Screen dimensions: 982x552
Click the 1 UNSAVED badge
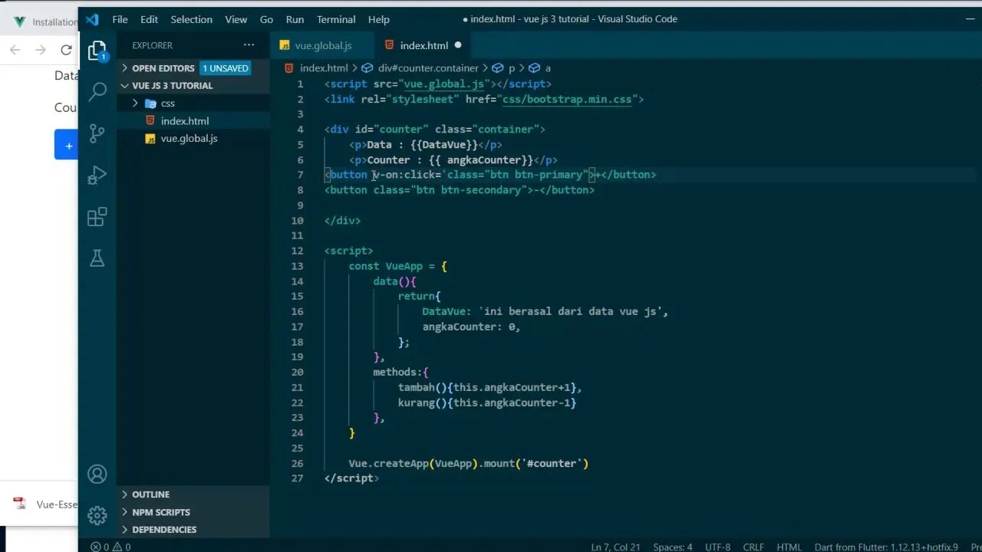pyautogui.click(x=225, y=68)
